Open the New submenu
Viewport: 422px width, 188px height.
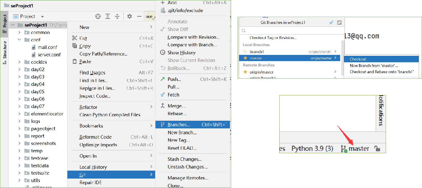click(111, 27)
